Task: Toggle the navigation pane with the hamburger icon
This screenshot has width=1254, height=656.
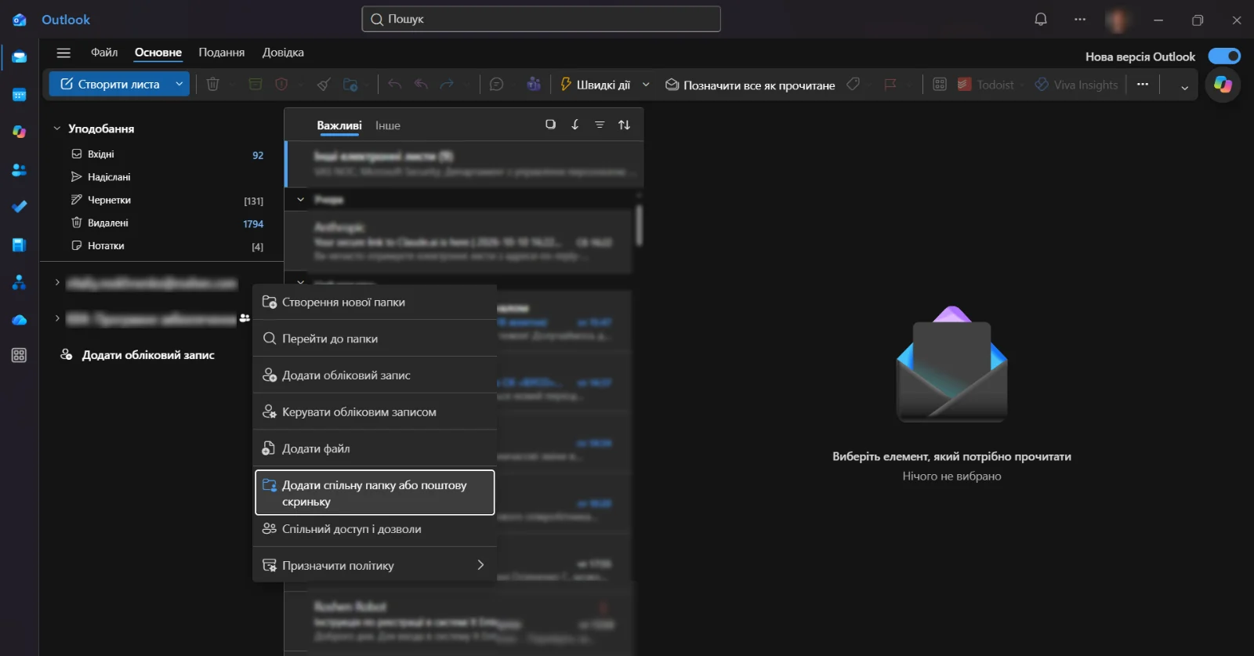Action: coord(63,53)
